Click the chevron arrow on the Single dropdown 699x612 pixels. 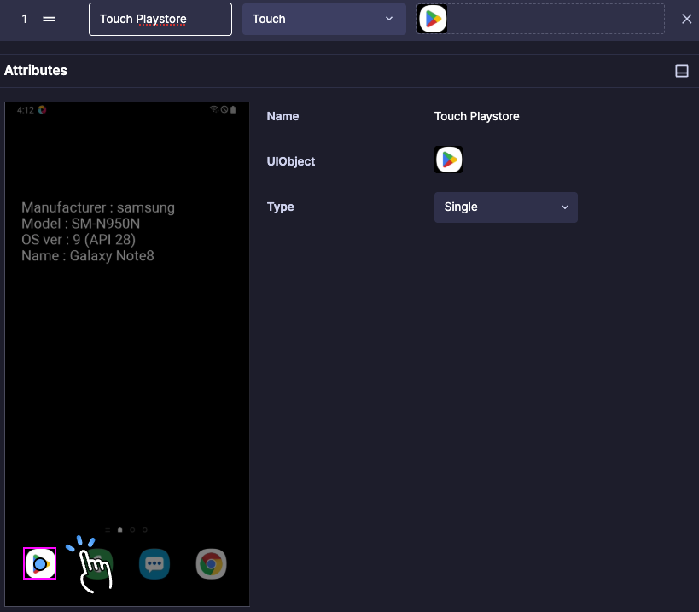point(565,207)
